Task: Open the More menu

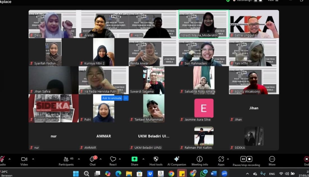Action: click(x=272, y=160)
